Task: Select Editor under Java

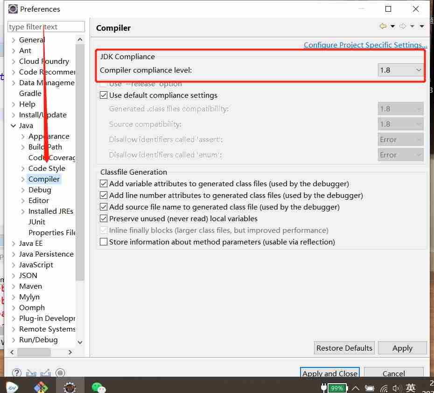Action: (x=38, y=201)
